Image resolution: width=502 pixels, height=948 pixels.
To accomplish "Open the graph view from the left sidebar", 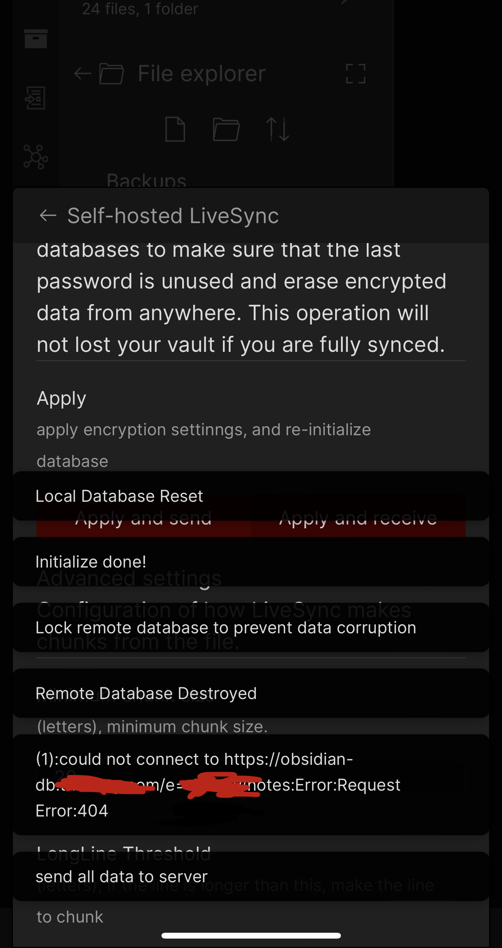I will tap(36, 156).
